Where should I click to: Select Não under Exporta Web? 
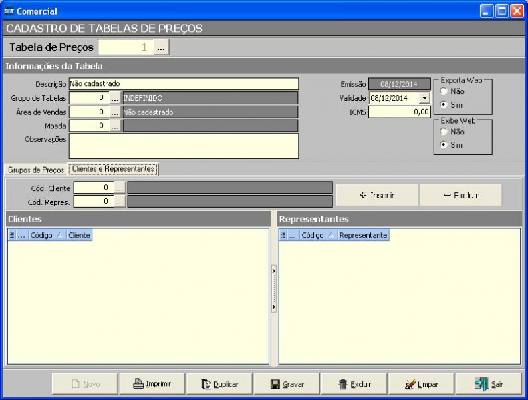click(x=444, y=91)
